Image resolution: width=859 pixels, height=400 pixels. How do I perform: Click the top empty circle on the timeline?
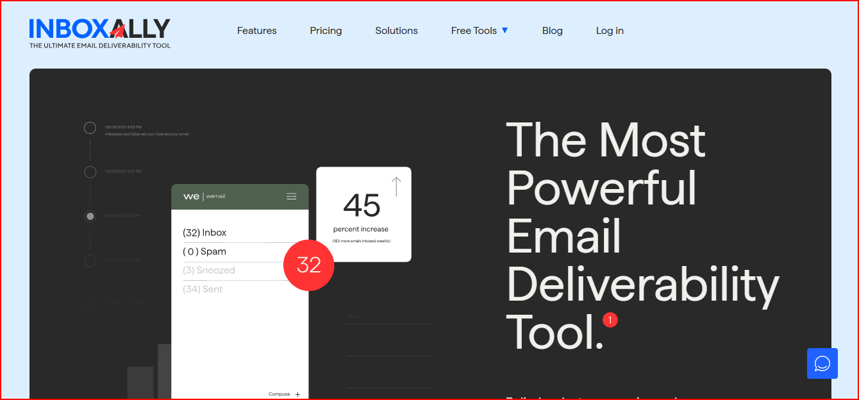90,128
